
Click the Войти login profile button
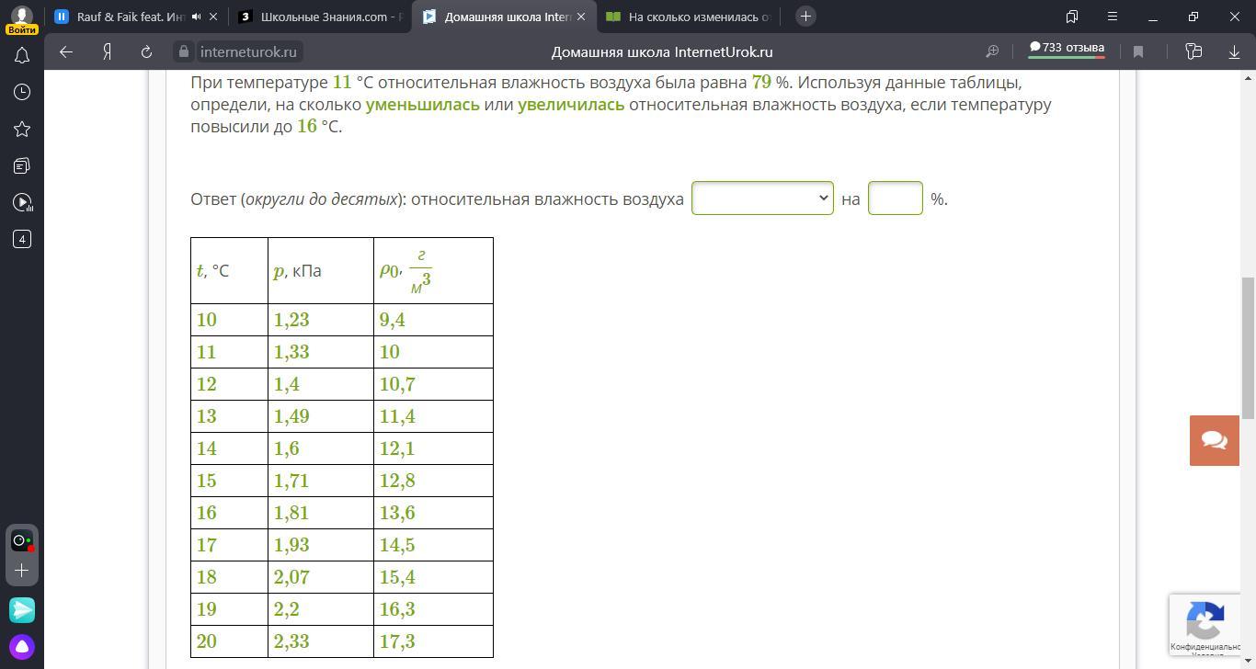click(x=22, y=19)
